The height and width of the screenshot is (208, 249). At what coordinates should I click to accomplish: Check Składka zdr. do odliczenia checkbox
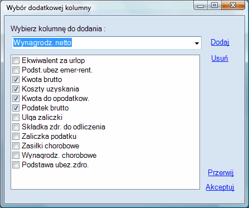pos(16,127)
